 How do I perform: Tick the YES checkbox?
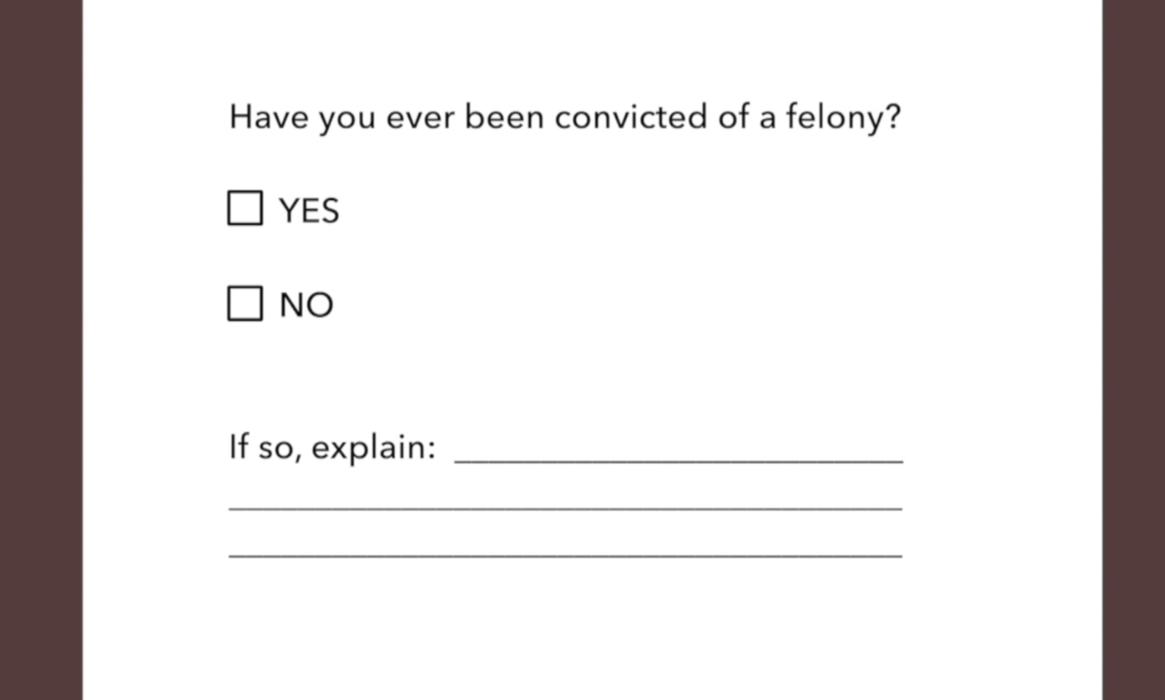click(245, 208)
